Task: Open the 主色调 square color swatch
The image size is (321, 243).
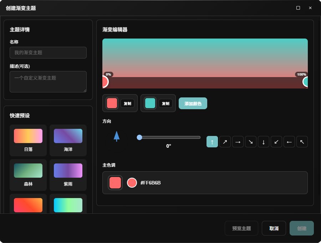Action: (x=115, y=183)
